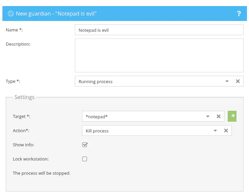The width and height of the screenshot is (249, 196).
Task: Click the guardian hexagon icon in title bar
Action: click(11, 14)
